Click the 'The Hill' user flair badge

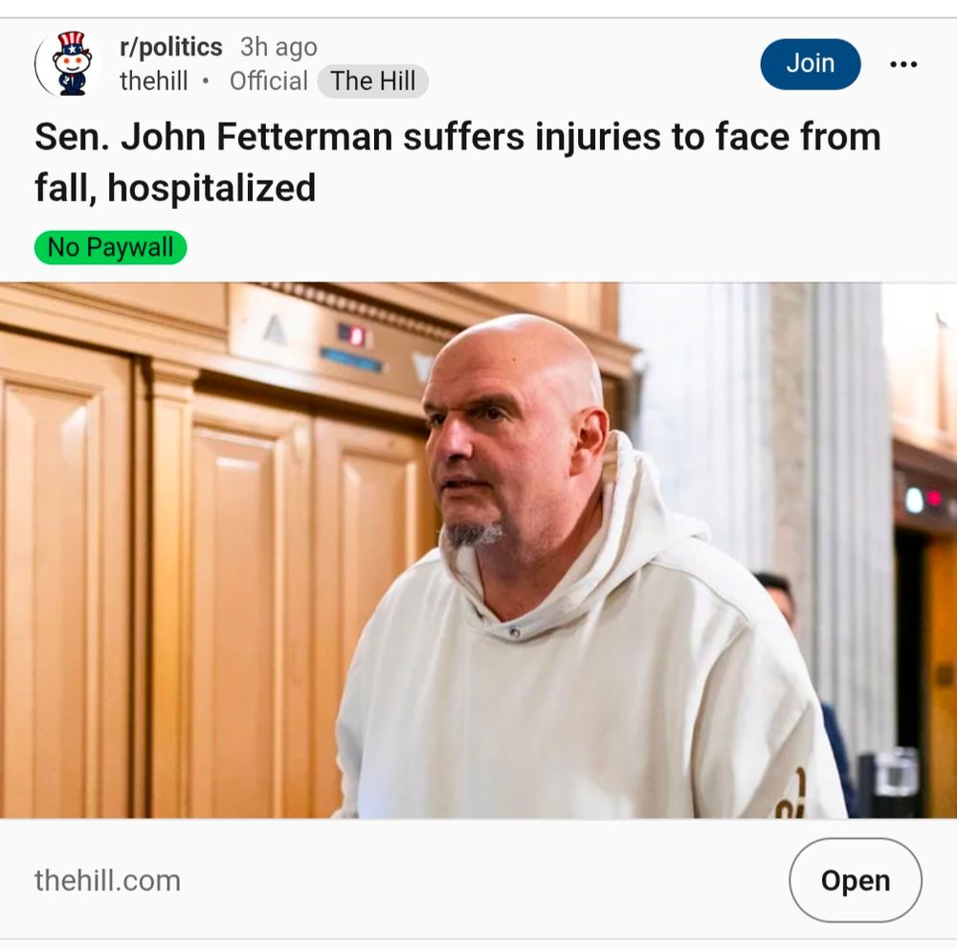[373, 80]
